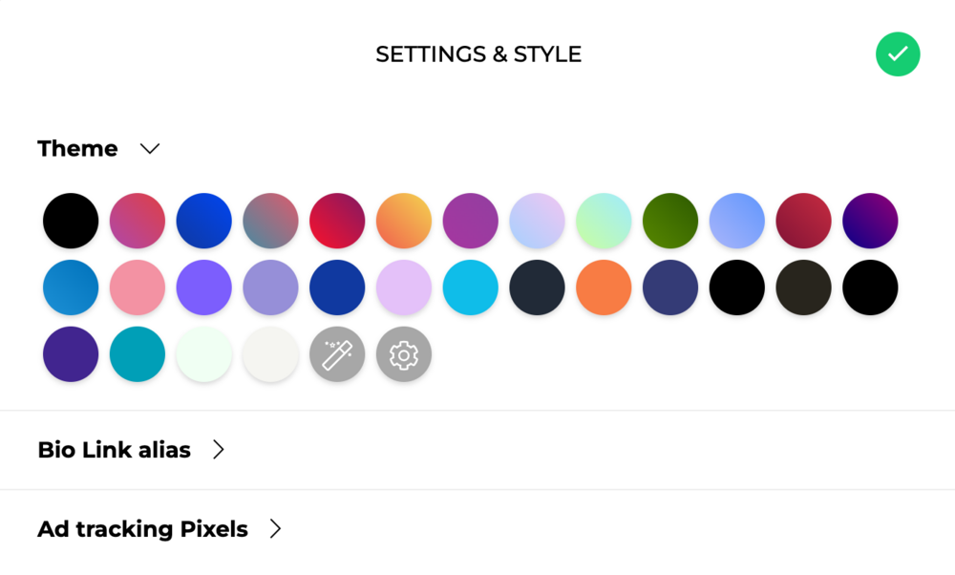Select the crimson red gradient theme

point(337,221)
